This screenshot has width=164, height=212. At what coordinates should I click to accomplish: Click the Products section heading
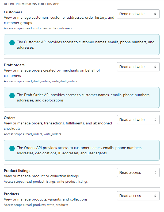[x=12, y=194]
